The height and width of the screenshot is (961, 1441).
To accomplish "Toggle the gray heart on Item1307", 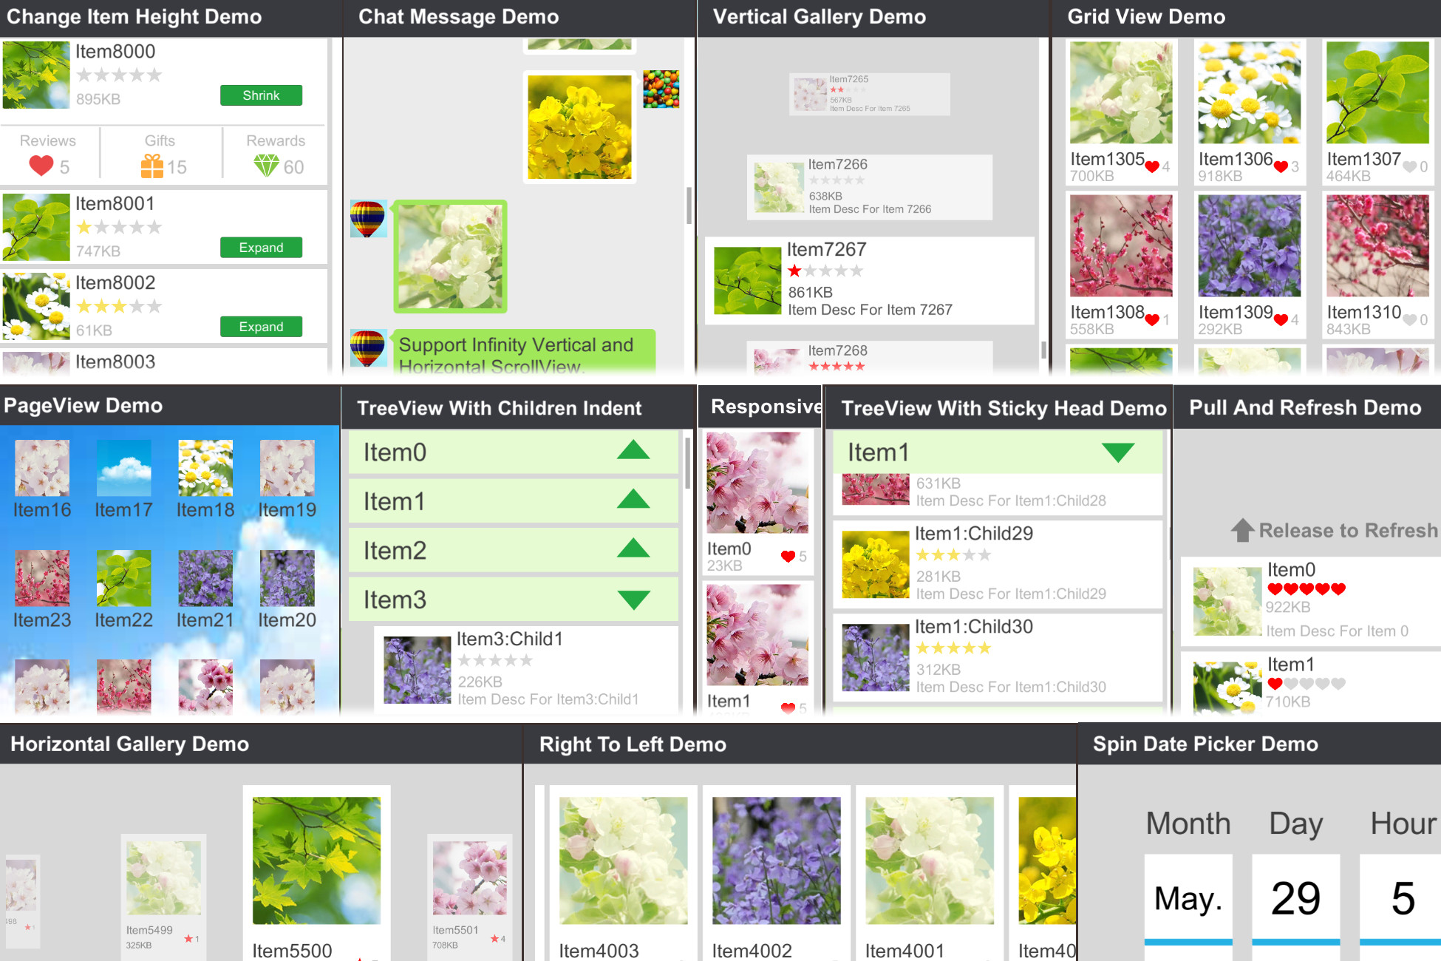I will (x=1409, y=167).
